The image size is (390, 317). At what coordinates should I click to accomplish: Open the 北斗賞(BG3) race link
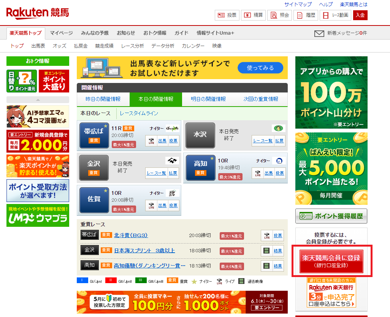pos(131,235)
